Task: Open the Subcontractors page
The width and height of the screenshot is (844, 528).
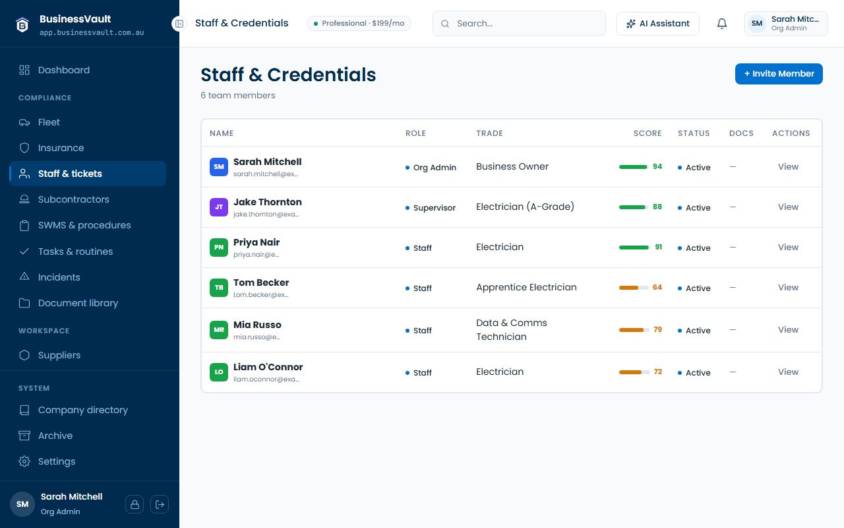Action: tap(88, 199)
